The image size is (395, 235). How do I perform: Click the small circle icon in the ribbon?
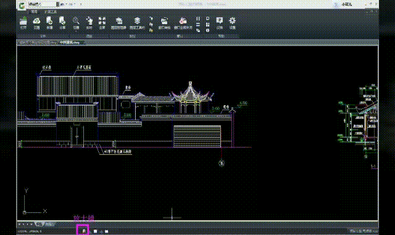click(x=207, y=19)
